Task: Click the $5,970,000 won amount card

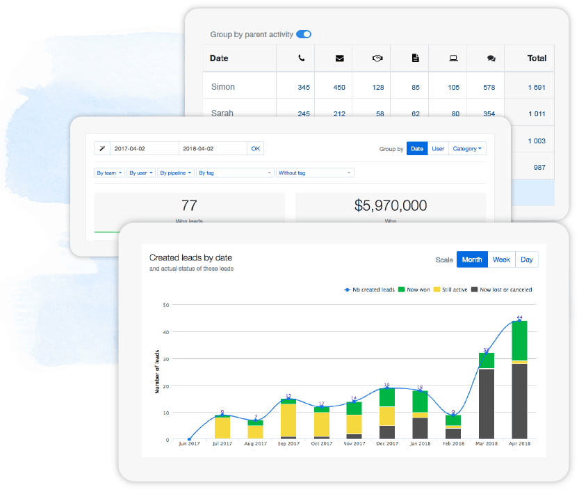Action: 391,208
